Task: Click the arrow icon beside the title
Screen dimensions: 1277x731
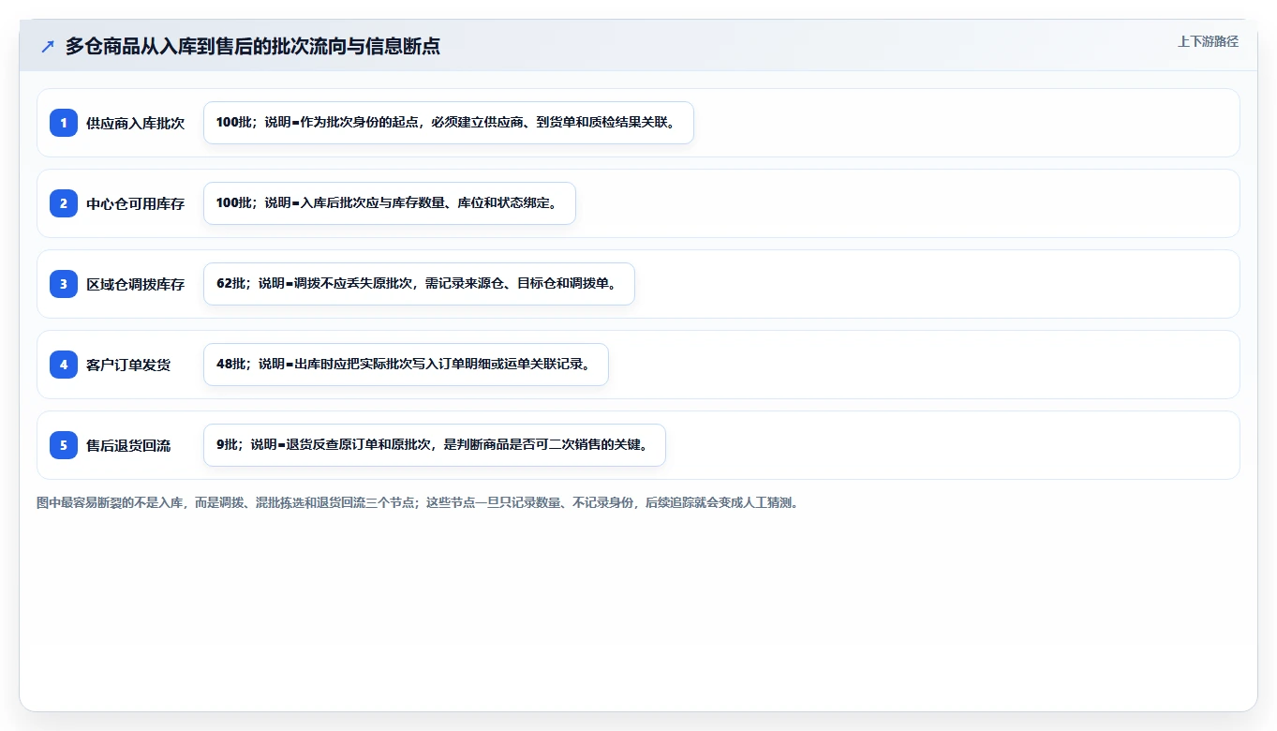Action: (x=48, y=46)
